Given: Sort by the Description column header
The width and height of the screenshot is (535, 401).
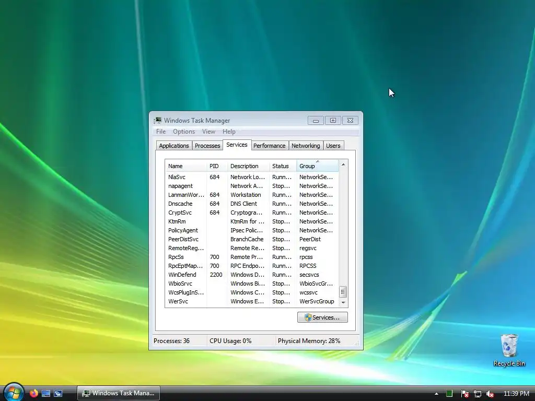Looking at the screenshot, I should (248, 166).
